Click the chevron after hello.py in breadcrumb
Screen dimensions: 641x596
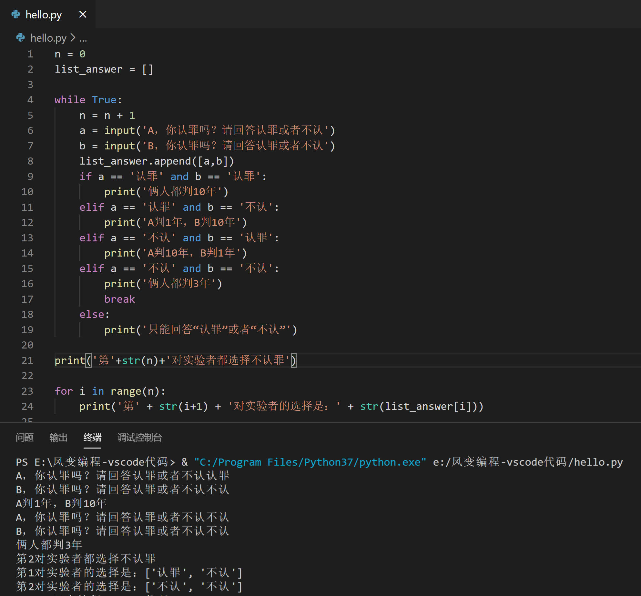pyautogui.click(x=72, y=38)
